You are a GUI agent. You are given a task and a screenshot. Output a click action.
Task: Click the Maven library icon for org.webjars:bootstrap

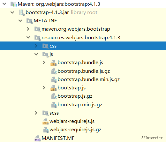[13, 4]
